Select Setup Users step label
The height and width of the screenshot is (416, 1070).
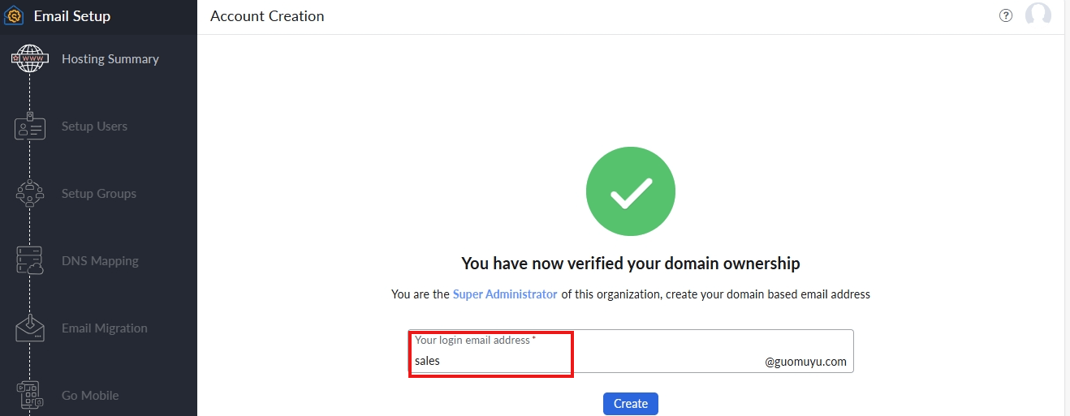click(94, 127)
